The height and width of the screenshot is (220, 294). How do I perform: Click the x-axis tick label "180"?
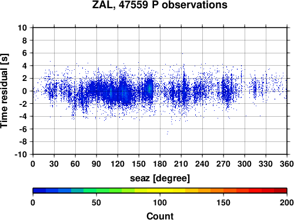(160, 164)
